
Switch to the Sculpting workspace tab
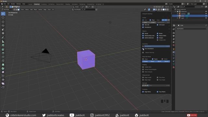(x=44, y=4)
